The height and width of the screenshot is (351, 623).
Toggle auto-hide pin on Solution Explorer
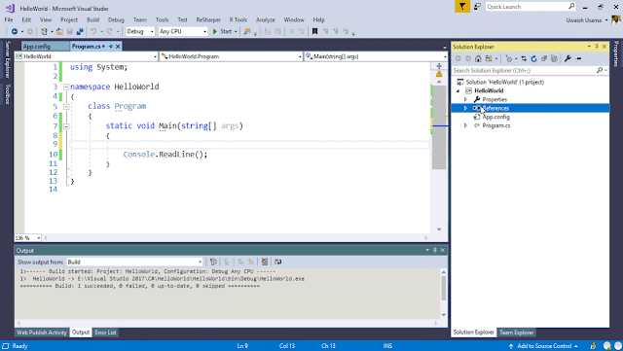[x=597, y=47]
